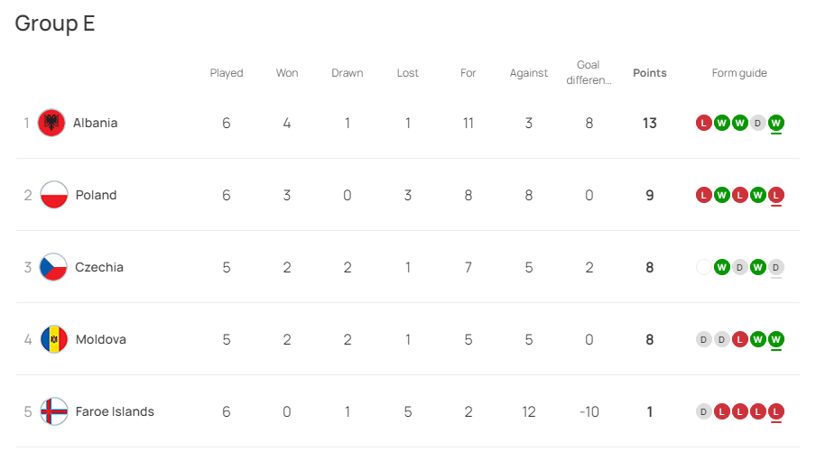
Task: Open the Poland team link
Action: pyautogui.click(x=97, y=195)
